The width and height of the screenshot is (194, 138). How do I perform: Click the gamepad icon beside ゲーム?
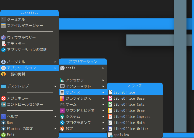pyautogui.click(x=62, y=105)
